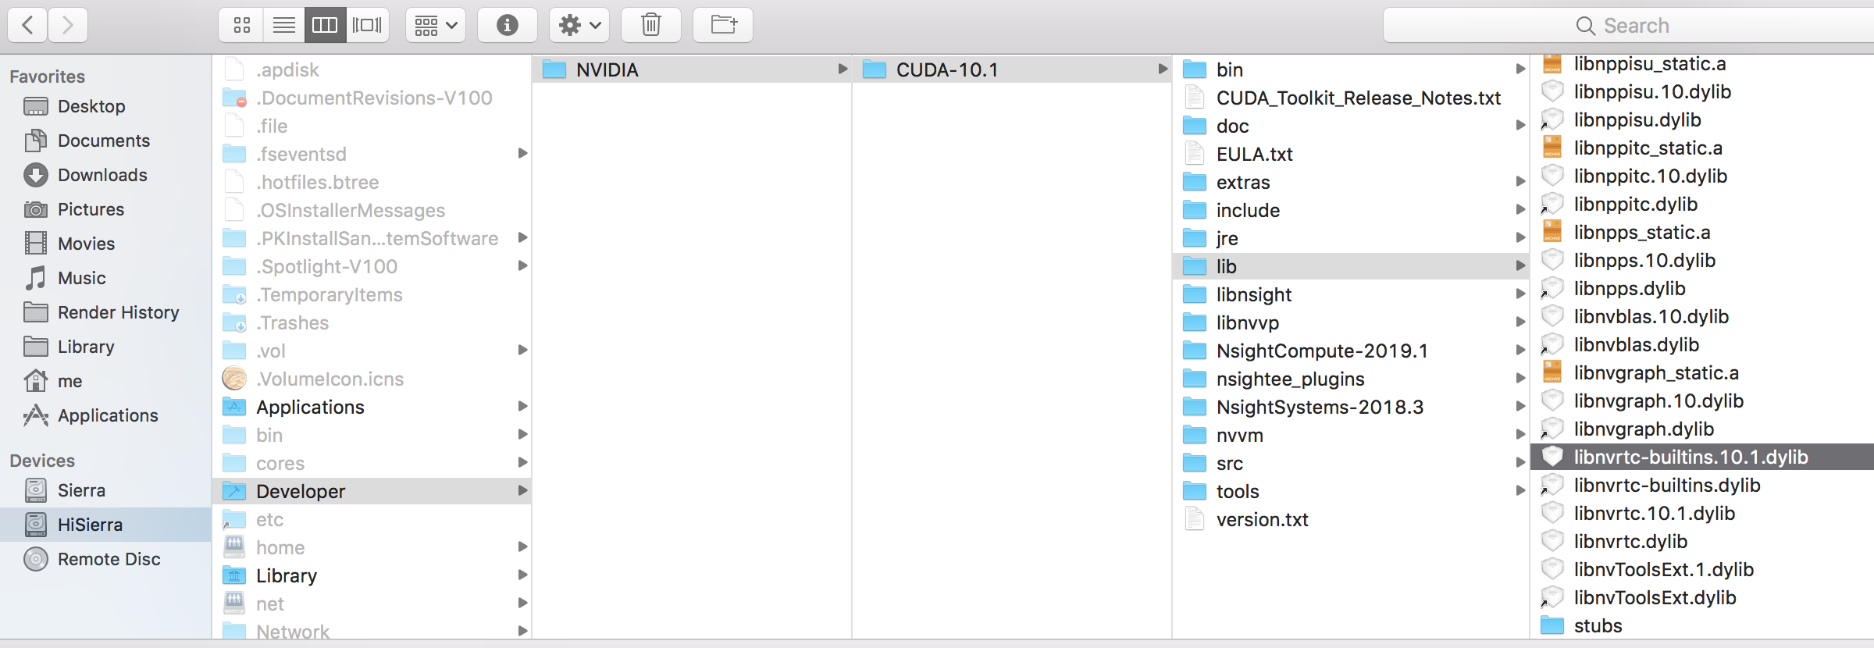Switch to icon view

point(242,26)
